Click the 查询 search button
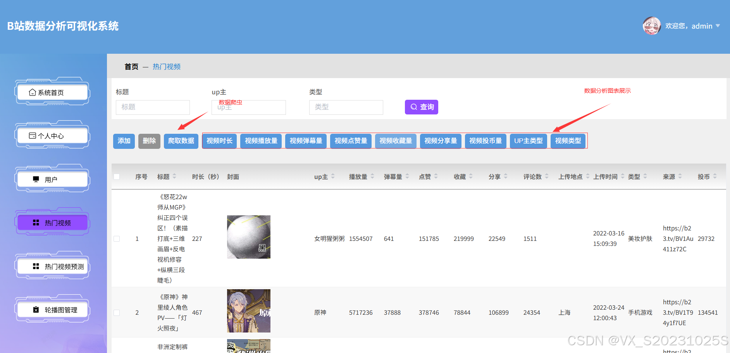Screen dimensions: 730x353 click(x=422, y=107)
